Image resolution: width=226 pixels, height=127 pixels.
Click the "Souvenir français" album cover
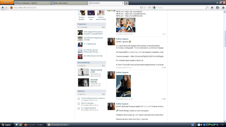tap(84, 82)
